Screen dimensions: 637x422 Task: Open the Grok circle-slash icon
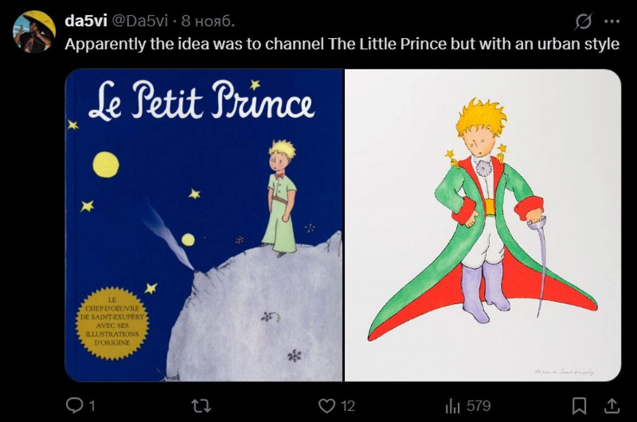pyautogui.click(x=583, y=21)
